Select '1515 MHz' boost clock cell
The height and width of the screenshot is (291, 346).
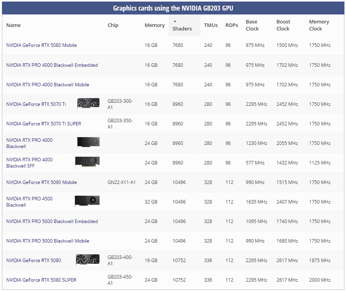[x=287, y=182]
